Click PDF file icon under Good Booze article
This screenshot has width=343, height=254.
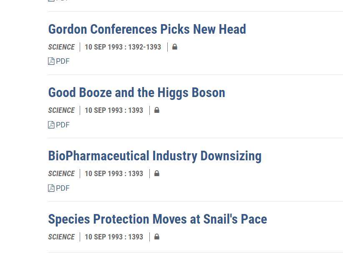pyautogui.click(x=51, y=125)
